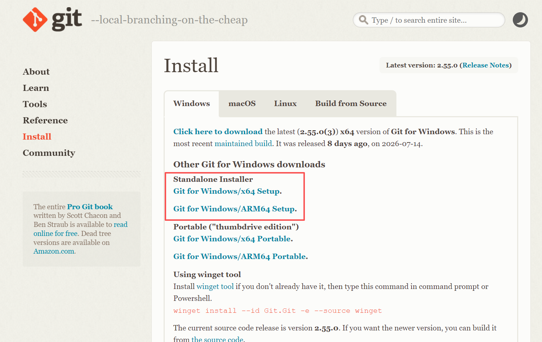Click the 'Click here to download' link
Screen dimensions: 542x342
pyautogui.click(x=218, y=132)
